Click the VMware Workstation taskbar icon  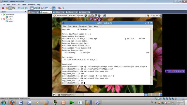pyautogui.click(x=88, y=102)
